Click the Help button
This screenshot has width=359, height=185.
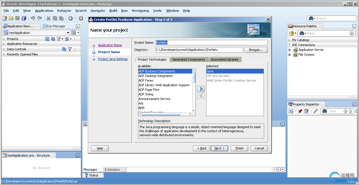(x=100, y=148)
